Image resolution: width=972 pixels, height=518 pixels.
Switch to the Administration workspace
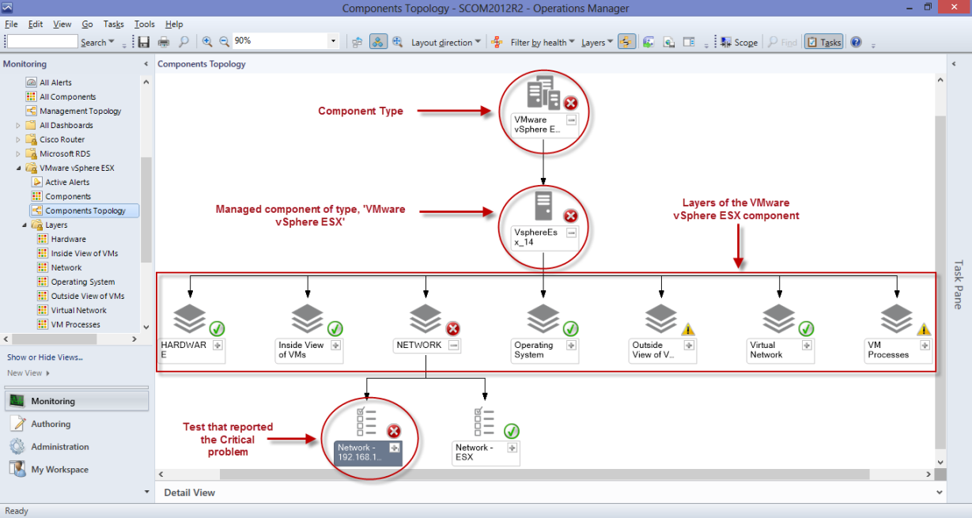click(76, 447)
